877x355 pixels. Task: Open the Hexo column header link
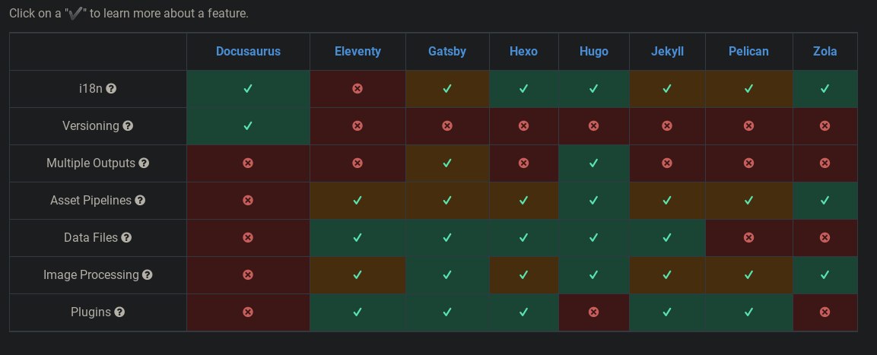click(523, 52)
